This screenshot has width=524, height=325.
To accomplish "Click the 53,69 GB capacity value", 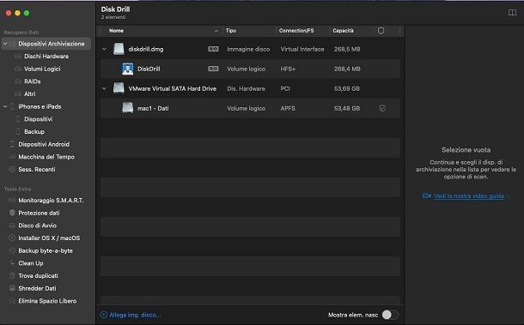I will pyautogui.click(x=347, y=89).
